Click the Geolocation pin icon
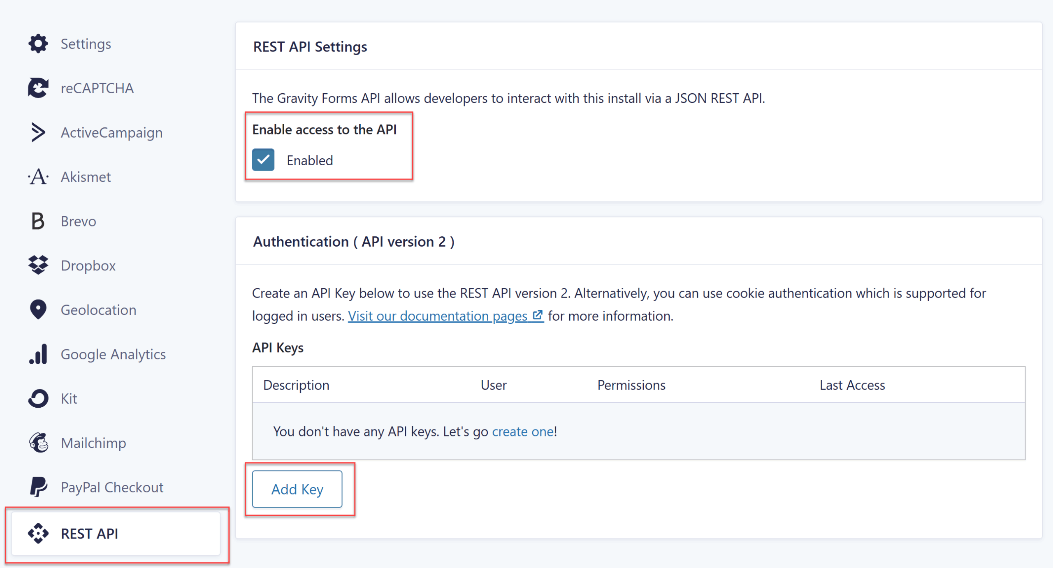Viewport: 1053px width, 568px height. coord(38,309)
